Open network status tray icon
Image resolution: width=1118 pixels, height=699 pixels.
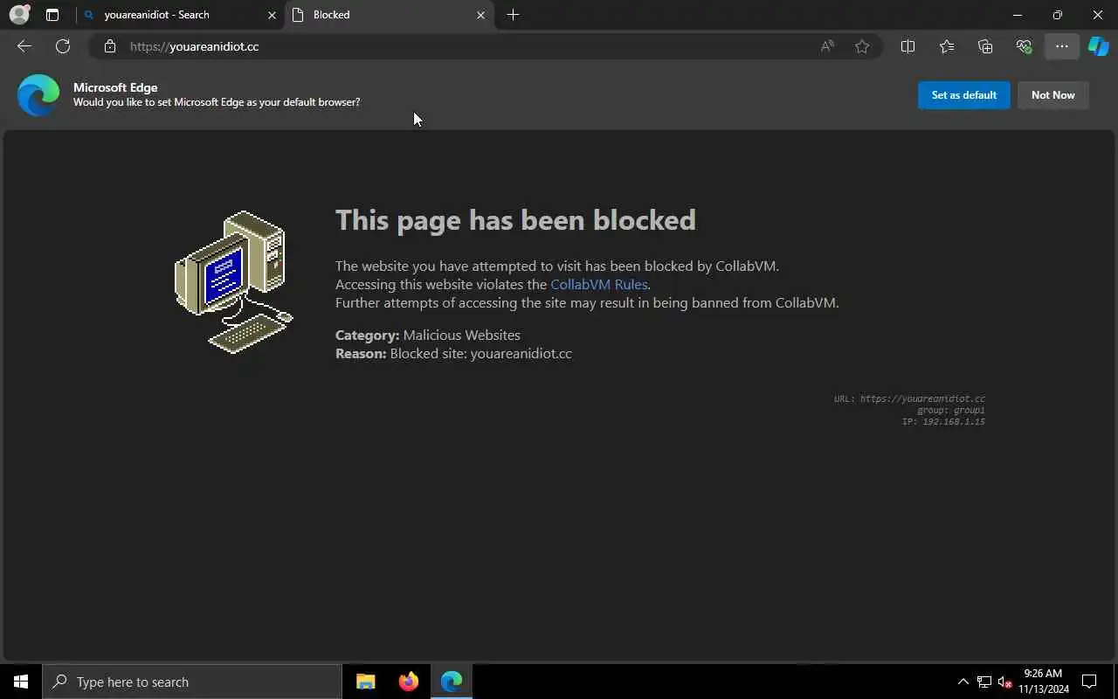984,682
